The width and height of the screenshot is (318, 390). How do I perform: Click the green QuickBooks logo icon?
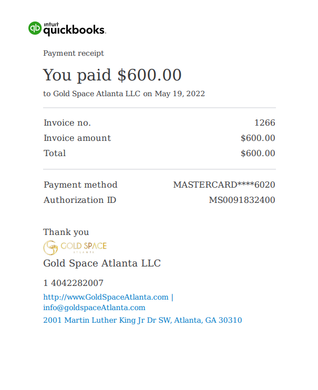pyautogui.click(x=35, y=28)
